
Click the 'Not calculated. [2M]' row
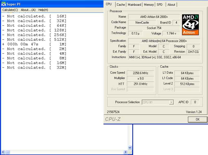(34, 49)
